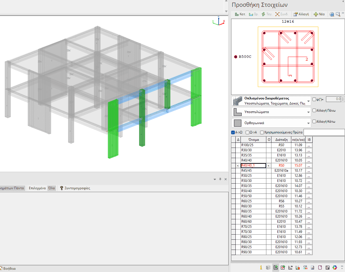The height and width of the screenshot is (272, 345).
Task: Click the zoom window magnifier icon
Action: pyautogui.click(x=338, y=14)
